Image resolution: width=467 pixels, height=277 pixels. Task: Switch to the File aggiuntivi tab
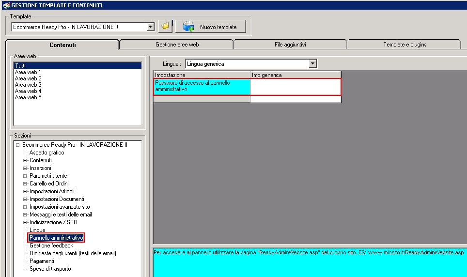290,45
